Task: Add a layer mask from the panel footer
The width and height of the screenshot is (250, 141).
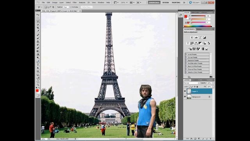Action: (x=195, y=139)
